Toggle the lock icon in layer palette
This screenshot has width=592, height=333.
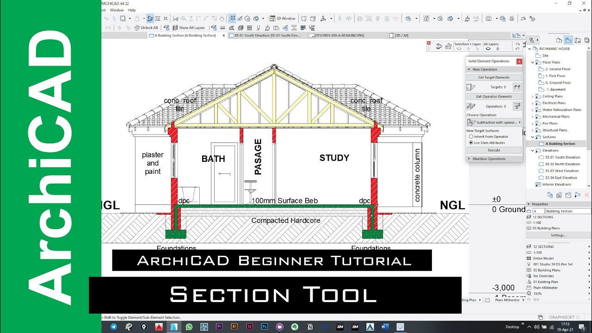448,46
